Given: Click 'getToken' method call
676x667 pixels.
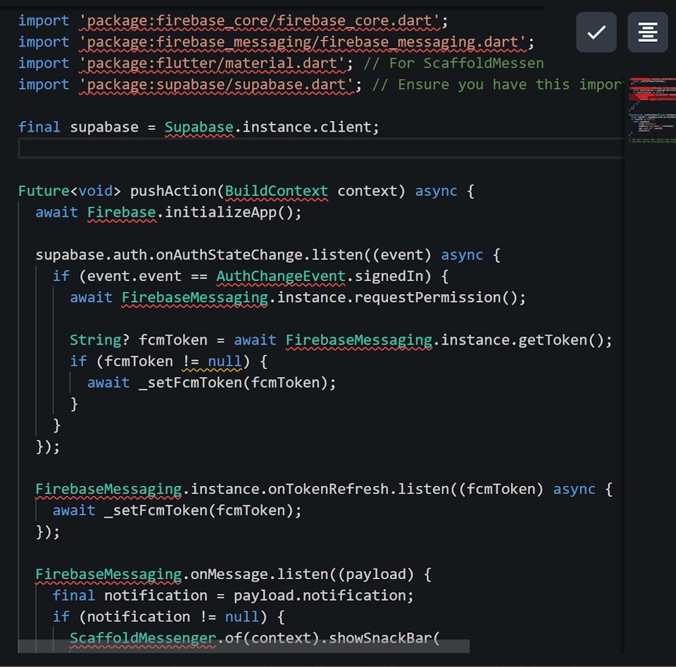Looking at the screenshot, I should [x=553, y=340].
